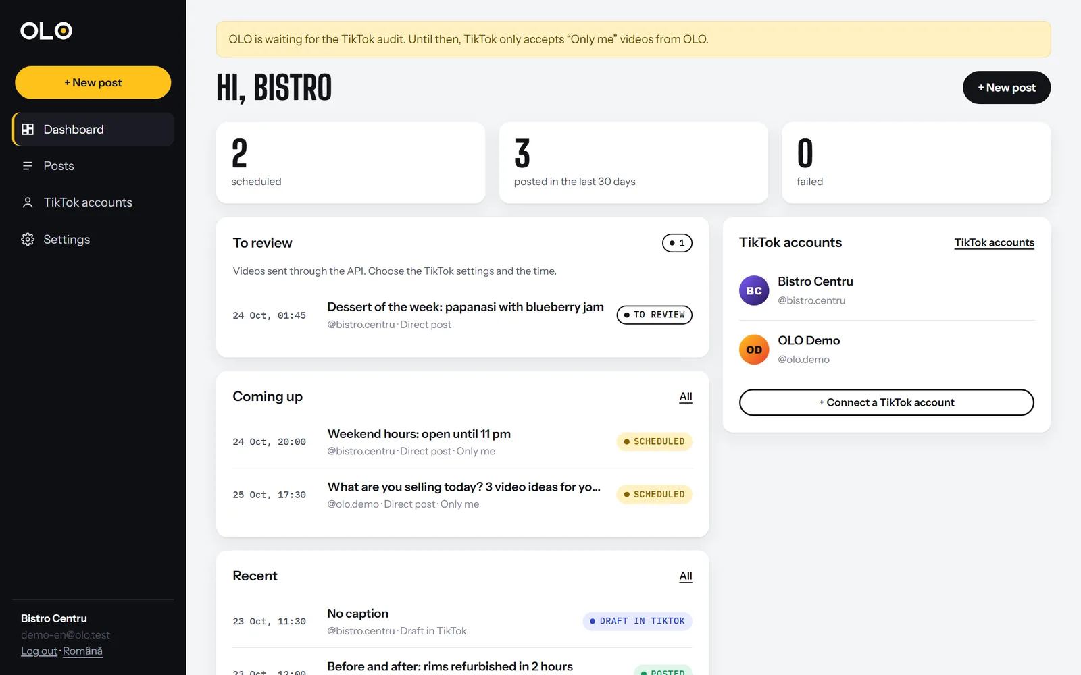1081x675 pixels.
Task: Click the Recent section heading
Action: point(255,576)
